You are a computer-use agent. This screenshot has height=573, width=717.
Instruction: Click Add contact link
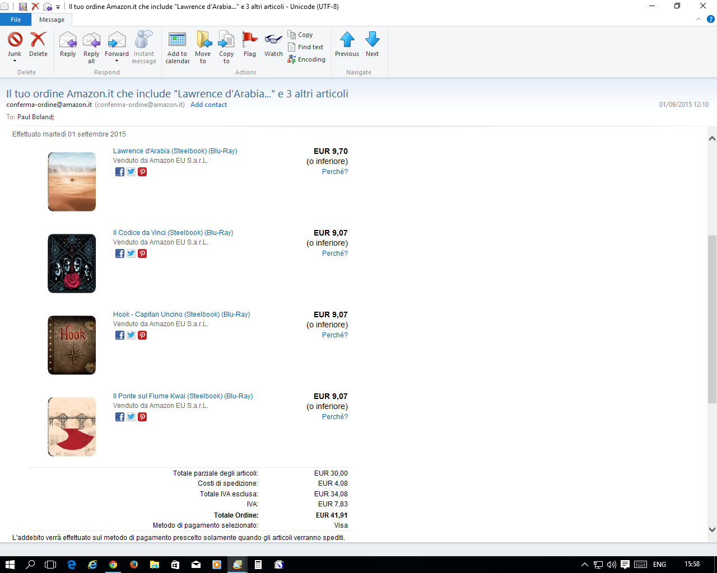point(208,105)
